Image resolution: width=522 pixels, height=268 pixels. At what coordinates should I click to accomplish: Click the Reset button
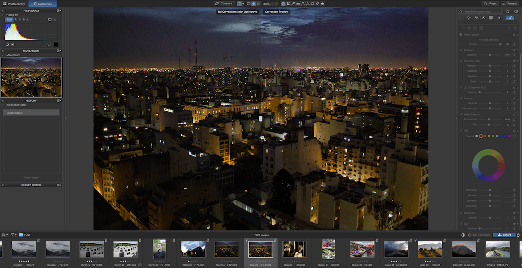tap(491, 3)
